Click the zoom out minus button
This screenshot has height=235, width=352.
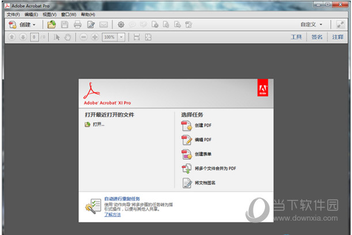[x=84, y=37]
